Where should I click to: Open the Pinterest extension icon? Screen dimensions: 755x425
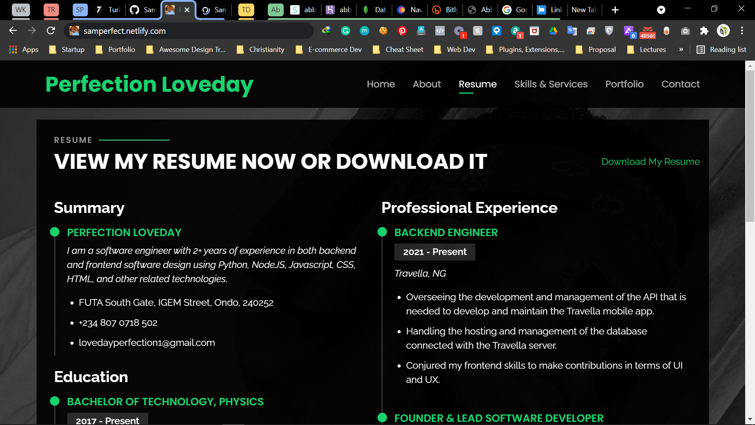[402, 31]
